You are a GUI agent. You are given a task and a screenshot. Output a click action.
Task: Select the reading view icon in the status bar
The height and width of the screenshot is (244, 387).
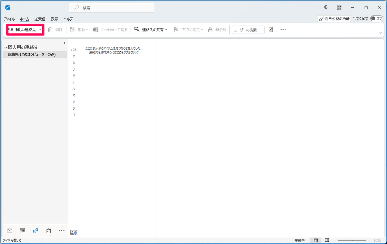(327, 240)
